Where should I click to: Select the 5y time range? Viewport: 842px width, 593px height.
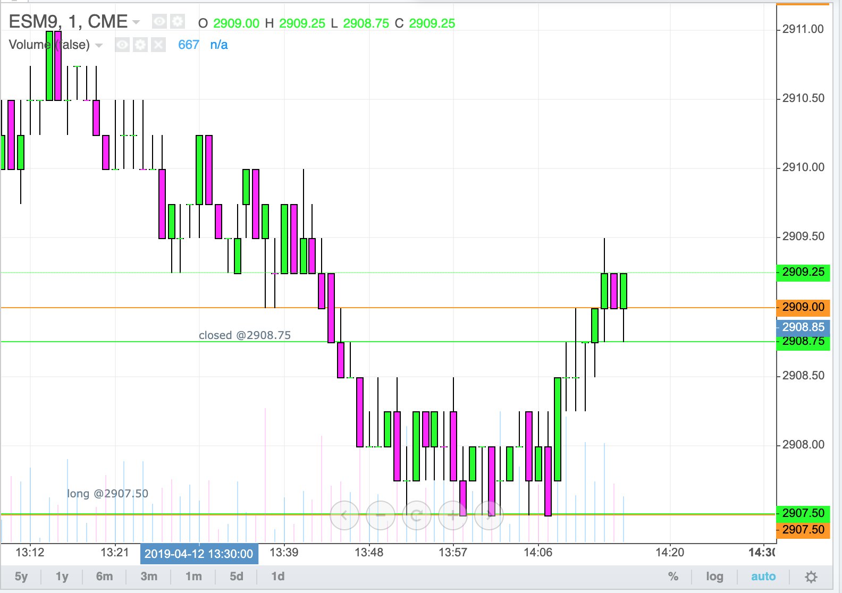coord(21,577)
